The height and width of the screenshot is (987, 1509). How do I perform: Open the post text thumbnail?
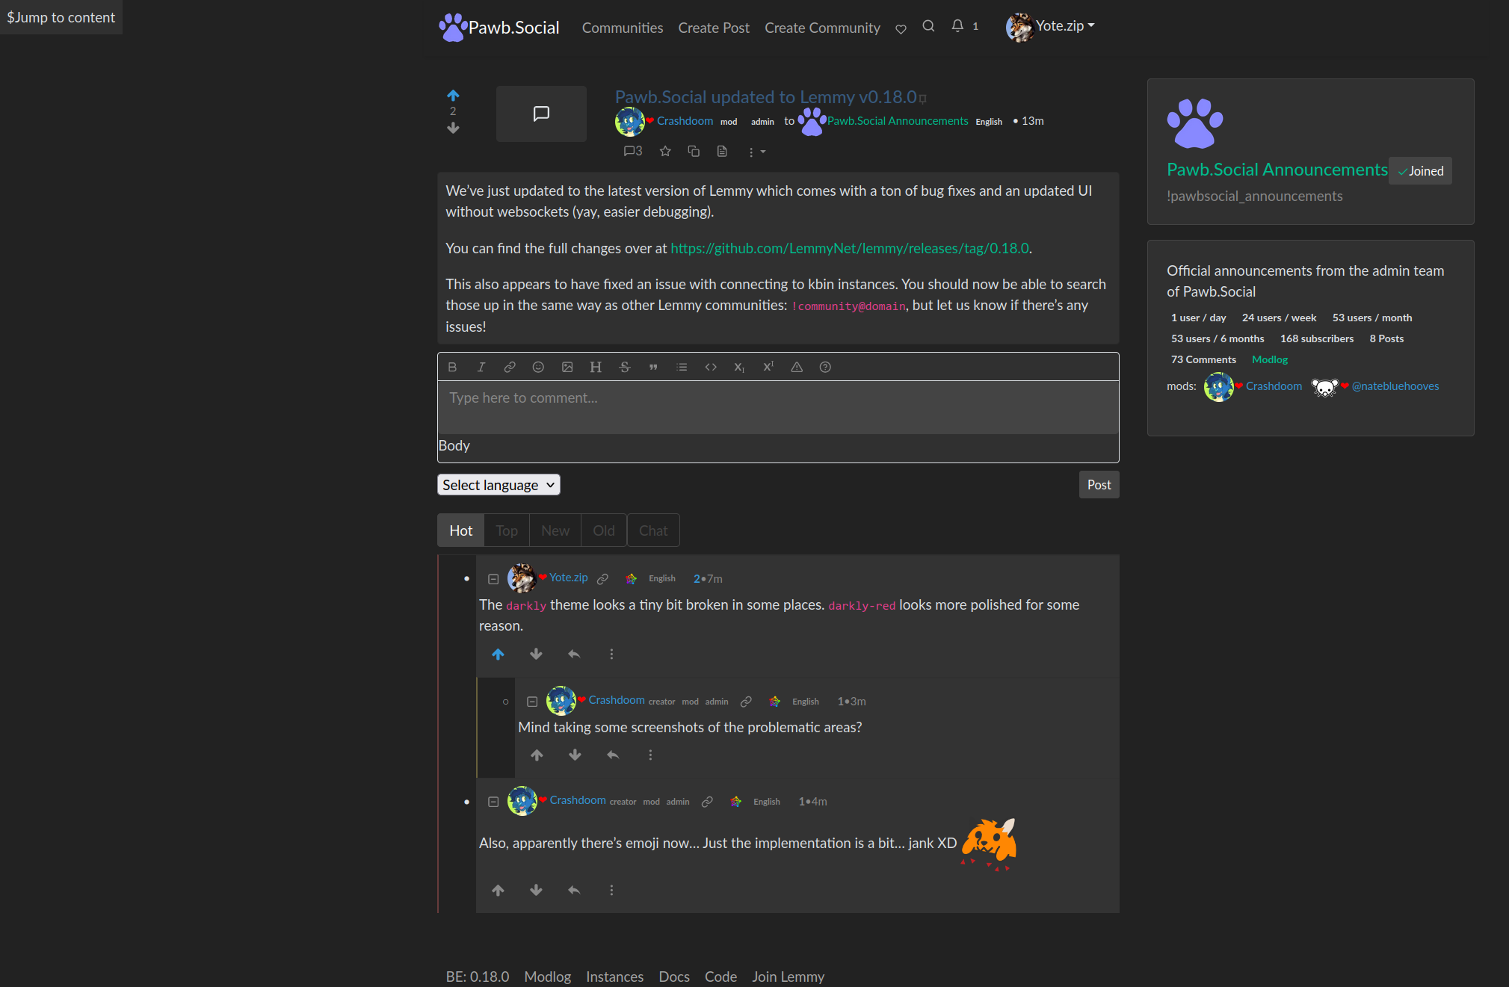click(x=541, y=114)
